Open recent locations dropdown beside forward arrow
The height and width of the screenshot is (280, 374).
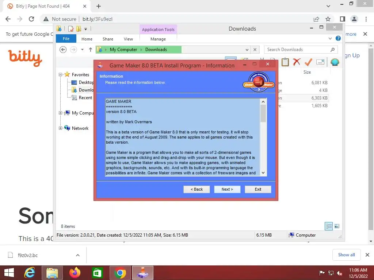82,50
